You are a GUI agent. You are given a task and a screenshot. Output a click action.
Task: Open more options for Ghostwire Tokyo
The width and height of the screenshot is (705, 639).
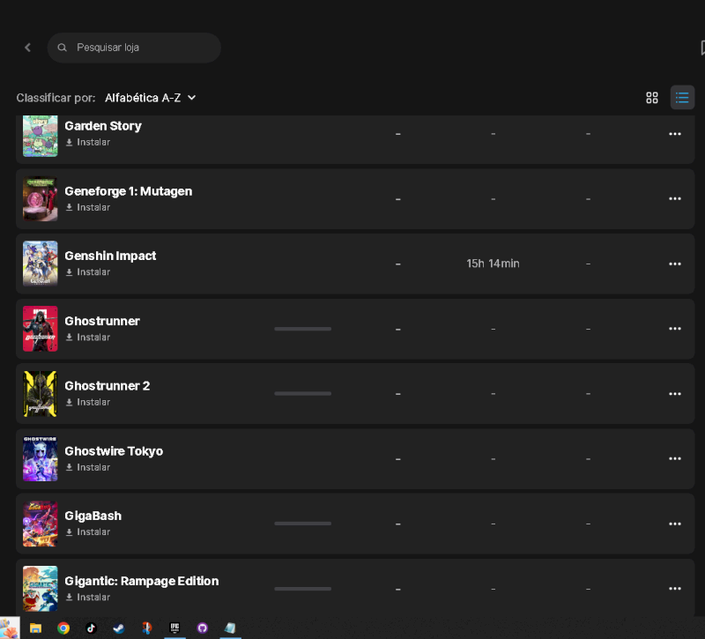pyautogui.click(x=675, y=458)
